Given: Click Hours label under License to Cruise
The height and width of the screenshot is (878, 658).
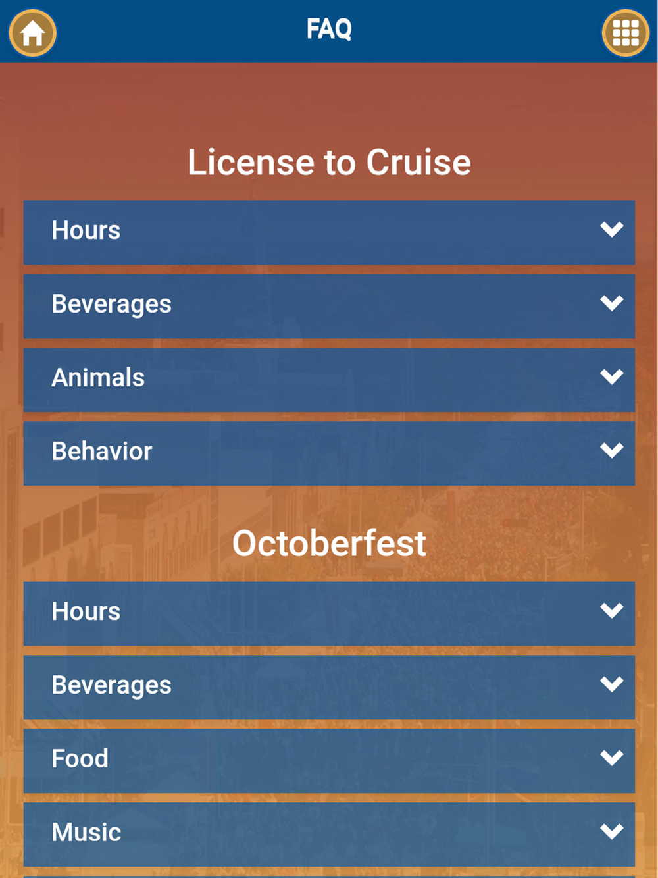Looking at the screenshot, I should point(86,230).
